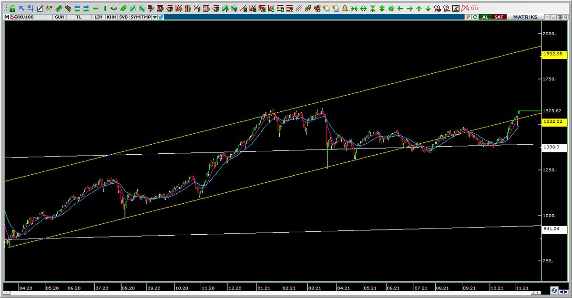
Task: Click the XU100 symbol field
Action: pyautogui.click(x=36, y=17)
